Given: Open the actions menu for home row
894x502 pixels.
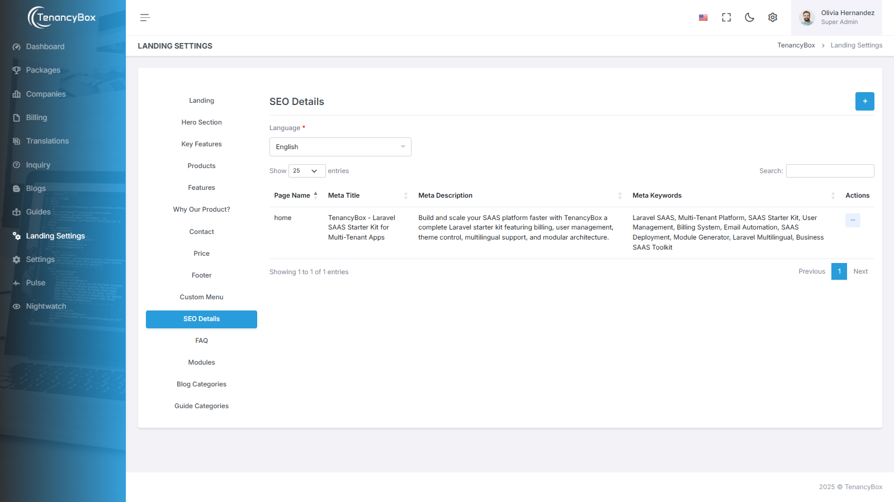Looking at the screenshot, I should coord(853,220).
